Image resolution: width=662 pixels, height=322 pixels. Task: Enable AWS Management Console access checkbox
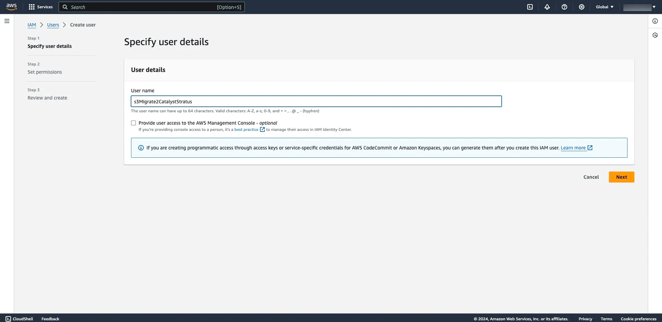tap(133, 123)
